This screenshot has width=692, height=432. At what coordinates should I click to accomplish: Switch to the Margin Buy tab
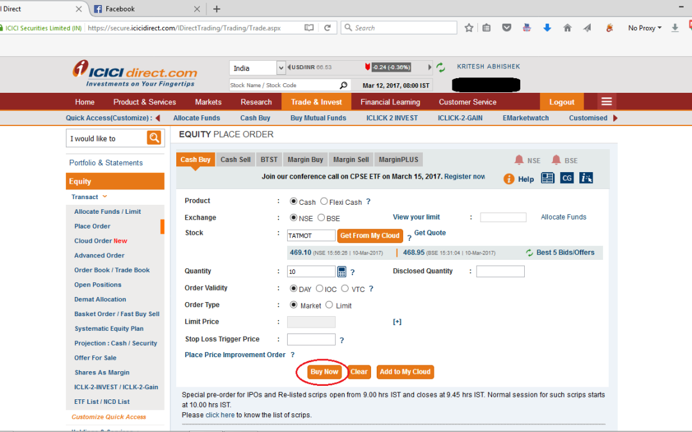pyautogui.click(x=306, y=159)
